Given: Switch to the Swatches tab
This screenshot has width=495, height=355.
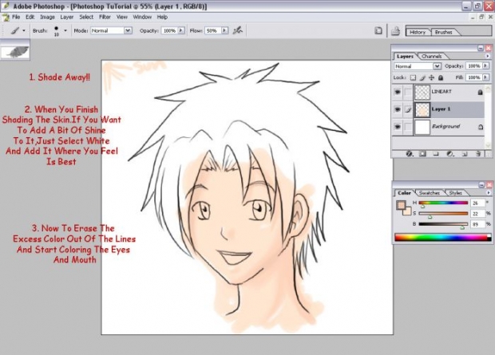Looking at the screenshot, I should point(430,192).
